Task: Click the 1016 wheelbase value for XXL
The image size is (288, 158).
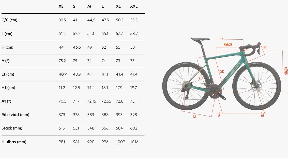Action: click(x=134, y=142)
